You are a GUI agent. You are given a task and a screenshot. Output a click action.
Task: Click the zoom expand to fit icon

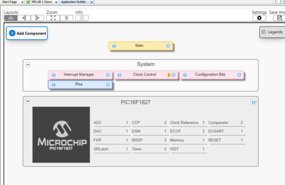[x=53, y=18]
